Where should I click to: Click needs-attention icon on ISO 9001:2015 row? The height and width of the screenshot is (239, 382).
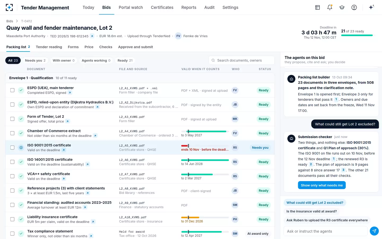point(21,148)
